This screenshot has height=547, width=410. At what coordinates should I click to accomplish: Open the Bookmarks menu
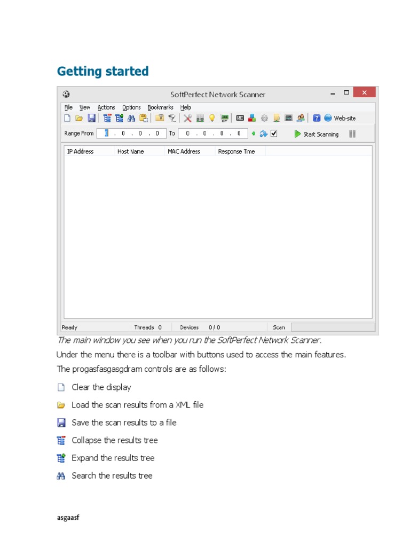(x=160, y=107)
